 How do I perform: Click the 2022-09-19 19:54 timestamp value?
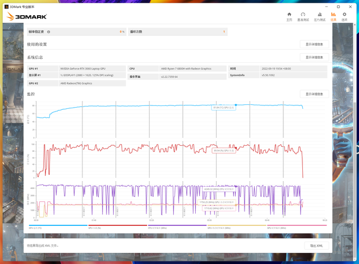pos(277,68)
